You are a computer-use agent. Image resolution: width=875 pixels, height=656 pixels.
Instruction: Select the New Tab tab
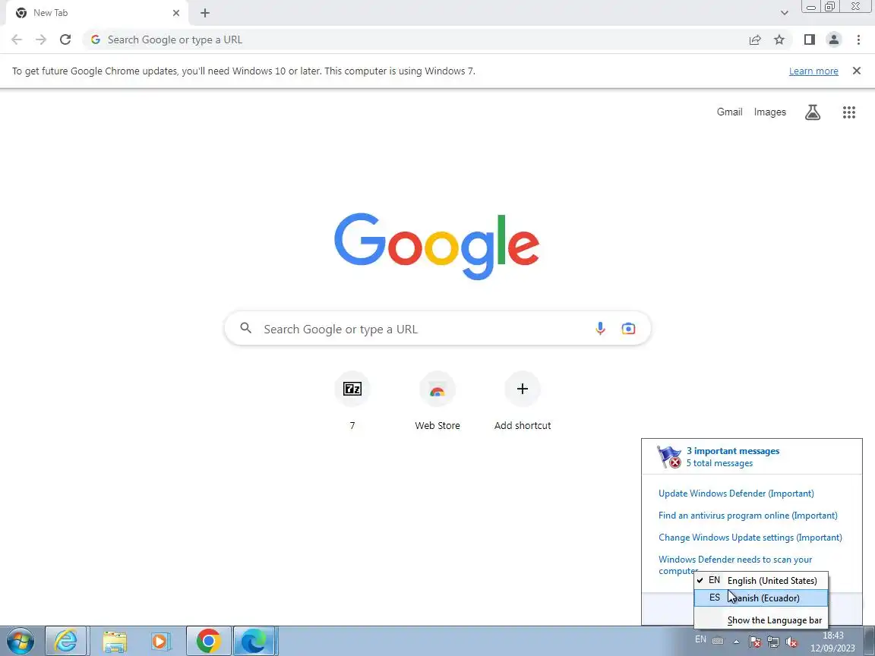click(x=95, y=13)
